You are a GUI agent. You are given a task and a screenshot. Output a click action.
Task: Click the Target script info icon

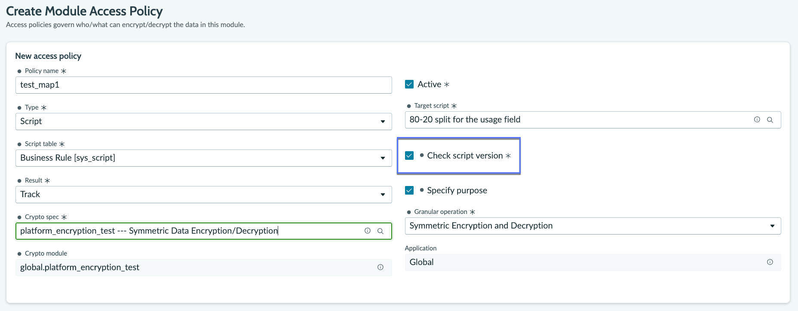(x=757, y=120)
